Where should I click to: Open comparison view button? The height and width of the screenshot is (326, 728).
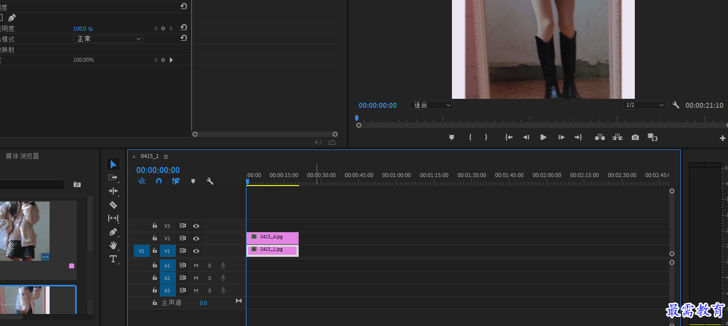652,137
